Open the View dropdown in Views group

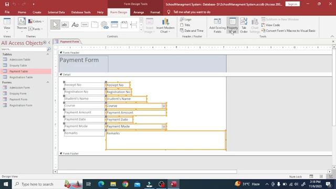7,26
